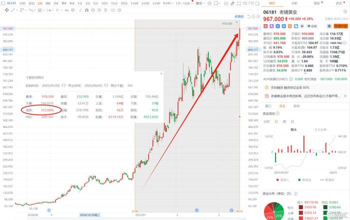Image resolution: width=350 pixels, height=220 pixels.
Task: Click the range end handle at chart bottom
Action: tap(240, 211)
